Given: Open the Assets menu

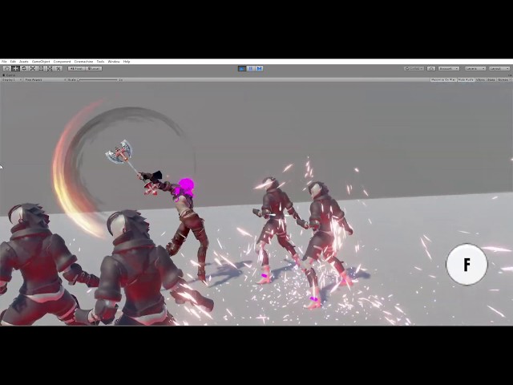Looking at the screenshot, I should [x=24, y=62].
